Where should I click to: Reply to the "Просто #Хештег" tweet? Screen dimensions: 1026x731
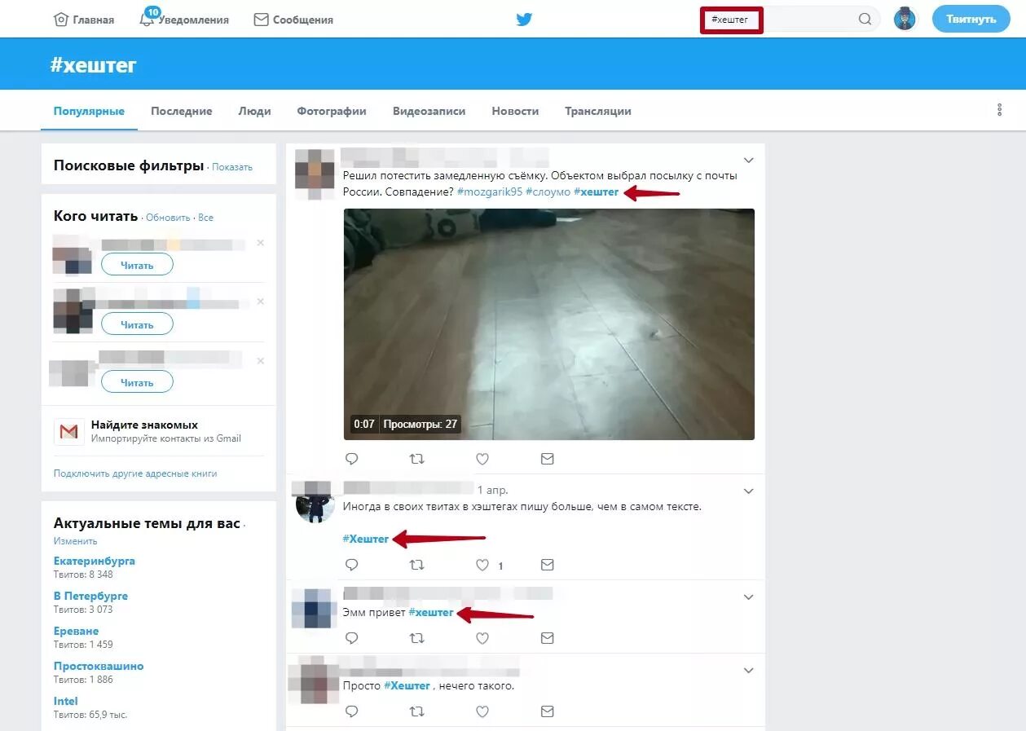click(x=352, y=711)
